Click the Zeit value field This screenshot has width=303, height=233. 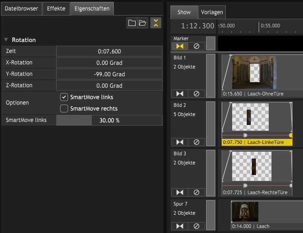(109, 51)
